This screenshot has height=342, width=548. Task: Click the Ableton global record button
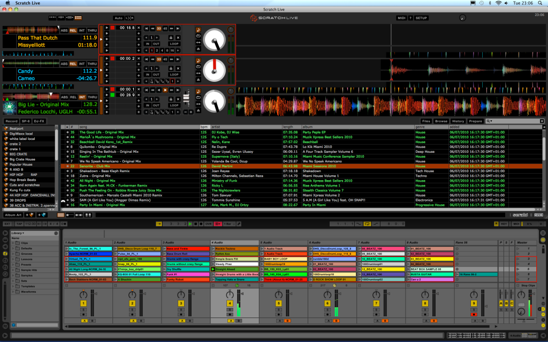[x=201, y=224]
